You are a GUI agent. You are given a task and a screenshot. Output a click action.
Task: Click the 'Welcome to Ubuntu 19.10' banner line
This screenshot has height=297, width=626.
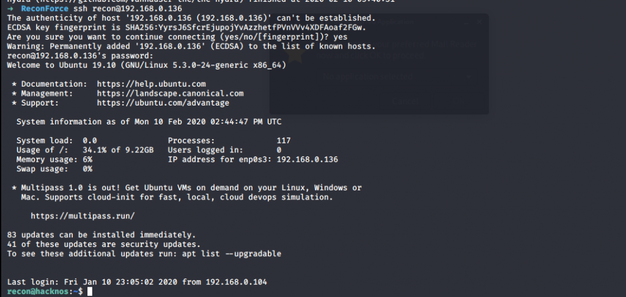point(147,65)
